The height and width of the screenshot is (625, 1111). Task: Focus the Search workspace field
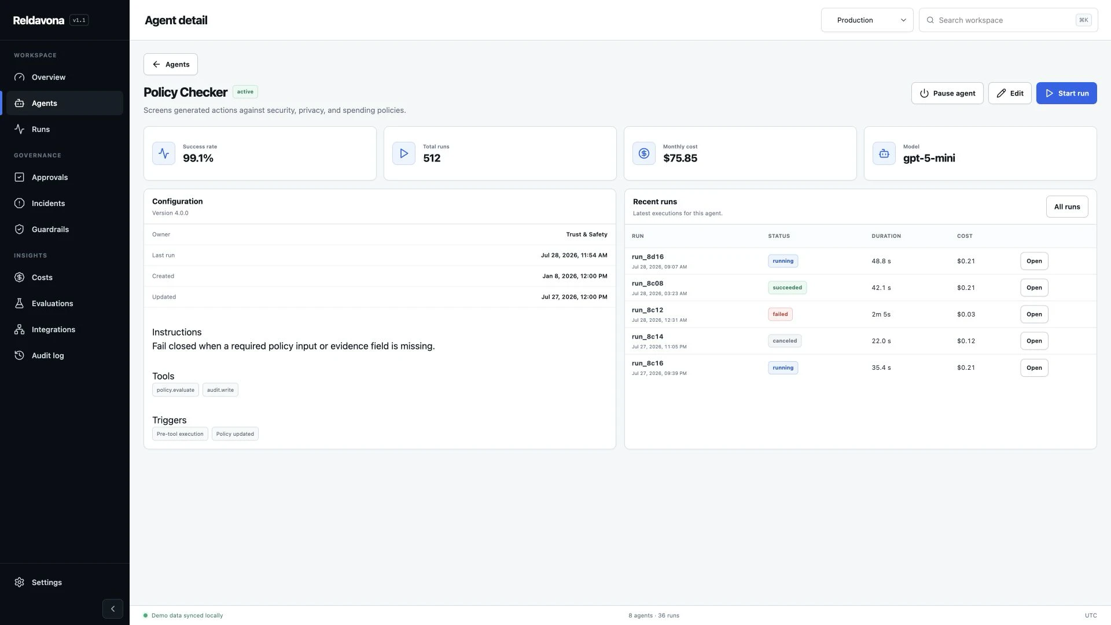(x=1008, y=20)
